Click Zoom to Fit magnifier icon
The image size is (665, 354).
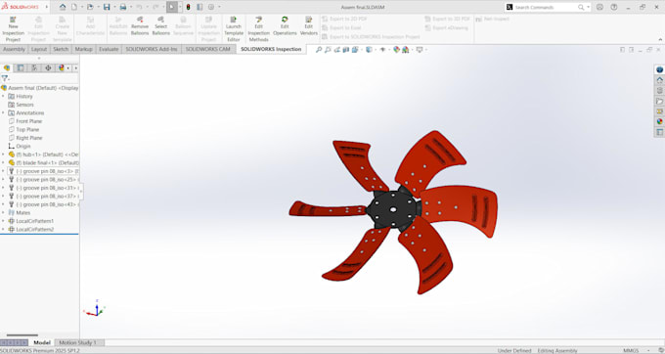tap(319, 50)
